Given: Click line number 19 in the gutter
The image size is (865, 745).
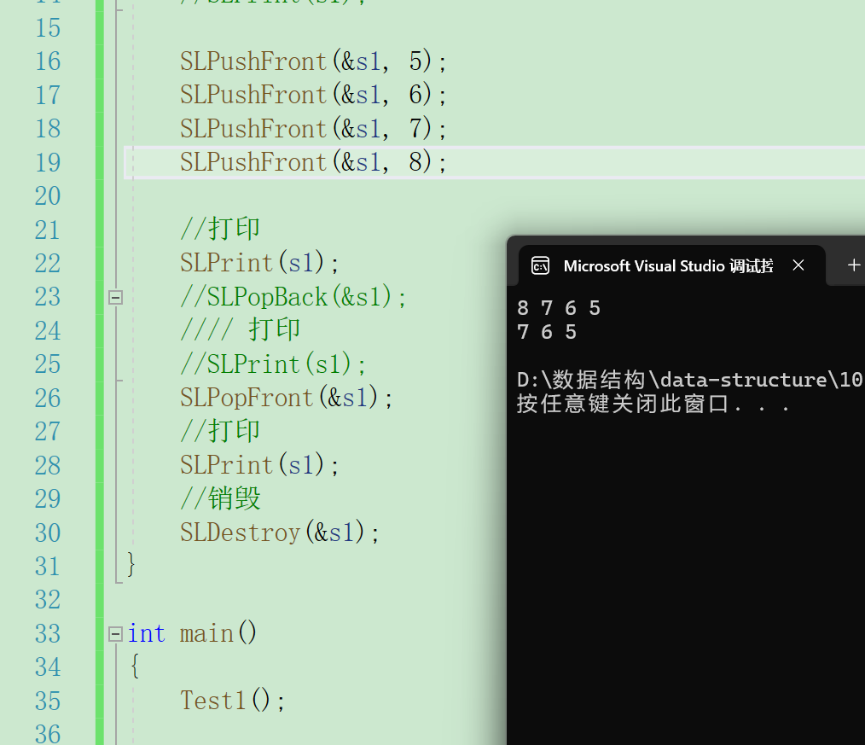Looking at the screenshot, I should [48, 162].
